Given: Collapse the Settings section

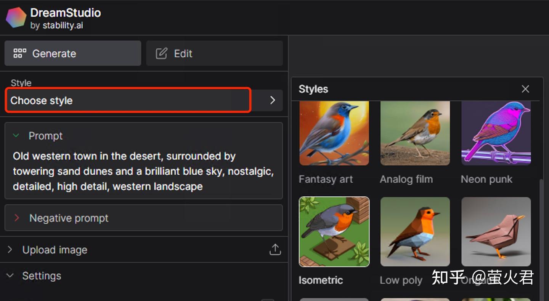Looking at the screenshot, I should pos(42,276).
